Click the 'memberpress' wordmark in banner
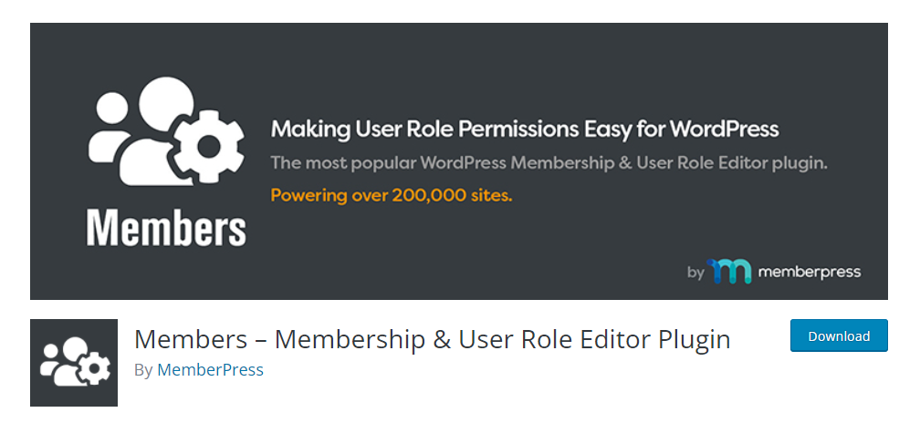Viewport: 920px width, 423px height. [x=809, y=272]
